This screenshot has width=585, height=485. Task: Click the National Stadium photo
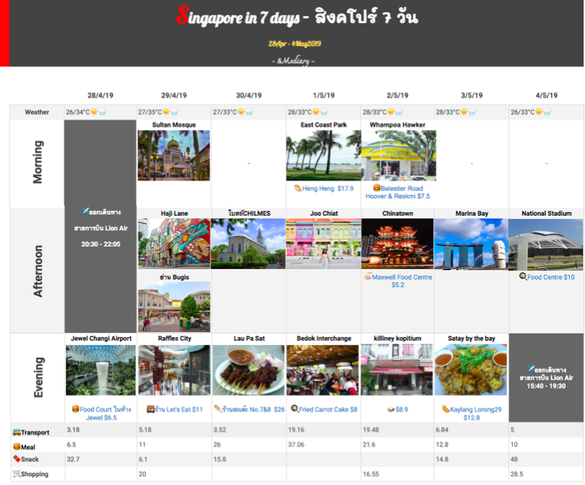(545, 244)
